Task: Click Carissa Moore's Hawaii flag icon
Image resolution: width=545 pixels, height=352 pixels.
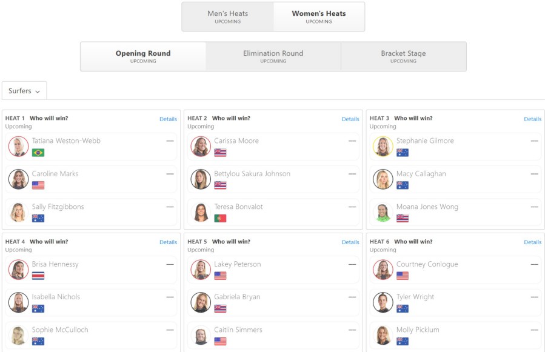Action: [x=220, y=153]
